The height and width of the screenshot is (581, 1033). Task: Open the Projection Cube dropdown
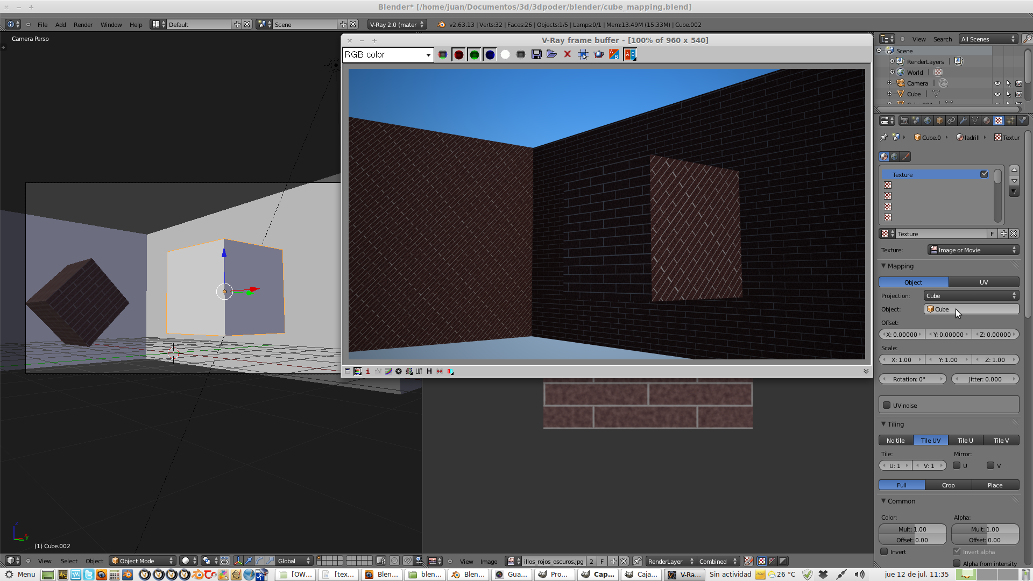click(x=971, y=296)
